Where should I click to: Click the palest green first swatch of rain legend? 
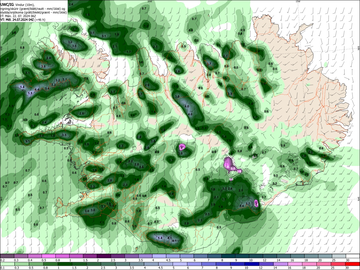coord(7,264)
